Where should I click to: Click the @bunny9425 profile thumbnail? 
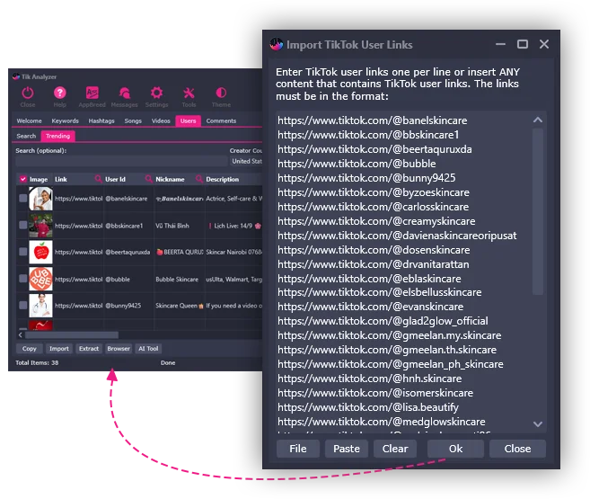point(40,306)
